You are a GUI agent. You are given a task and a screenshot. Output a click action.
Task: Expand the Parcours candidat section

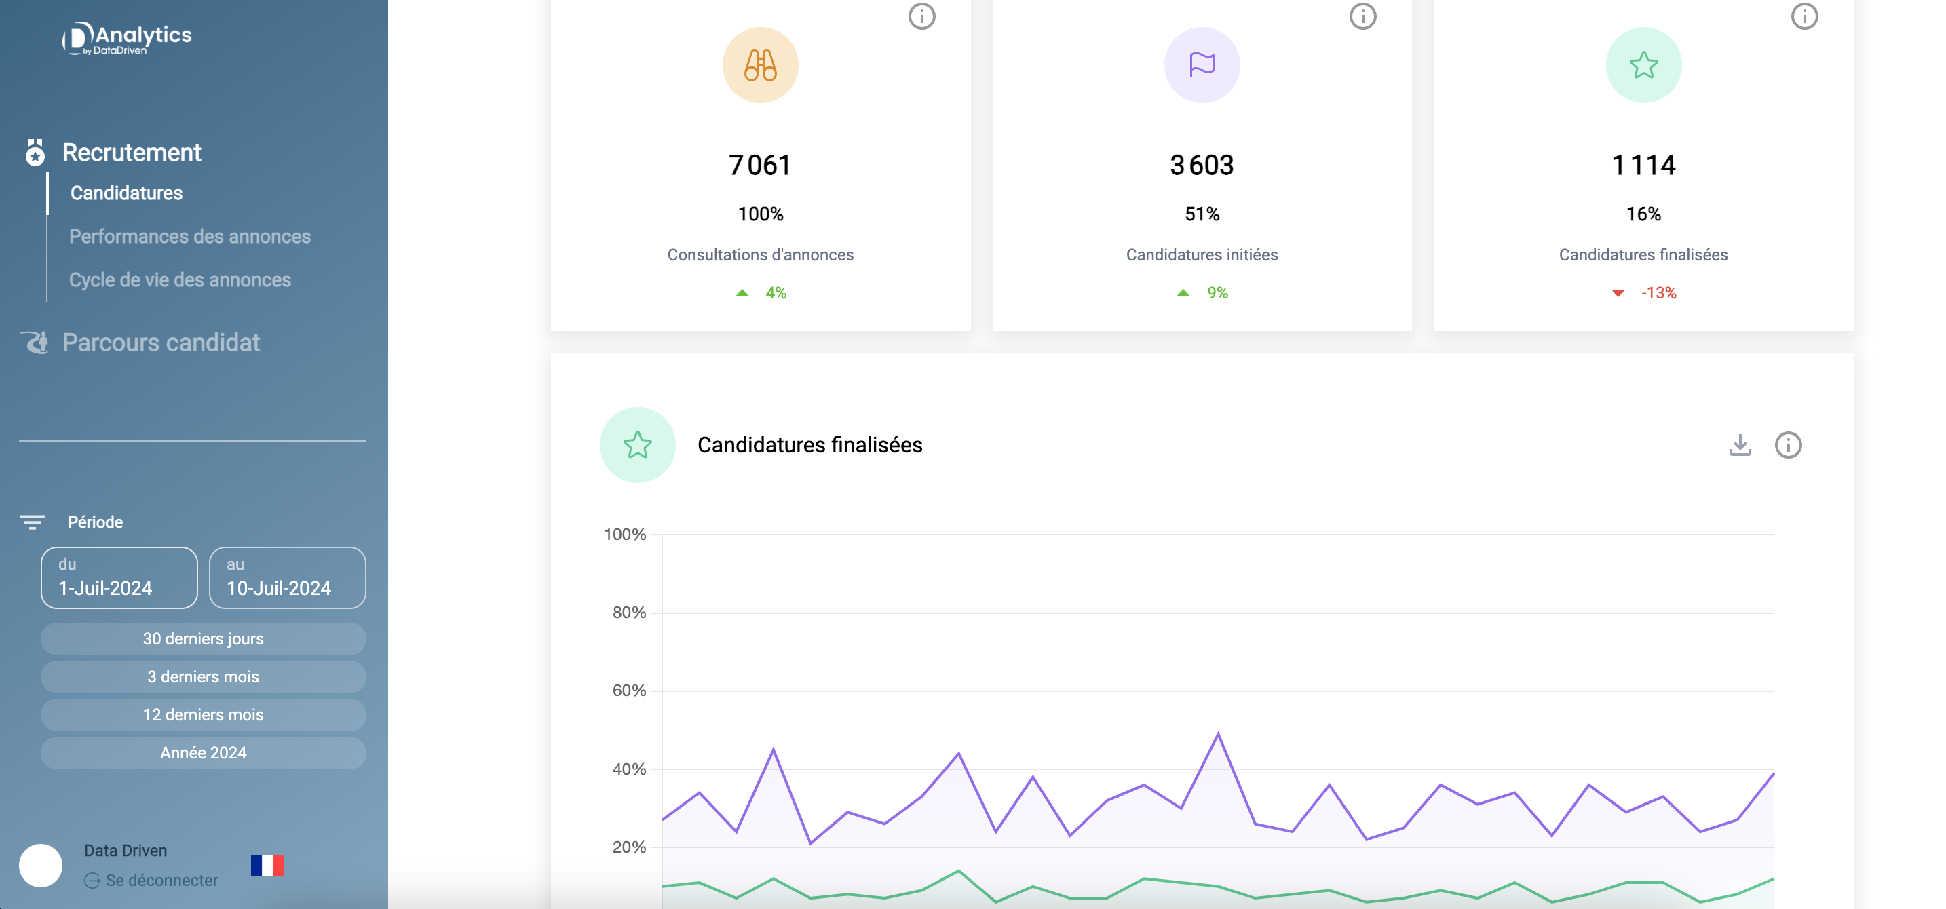[x=160, y=342]
